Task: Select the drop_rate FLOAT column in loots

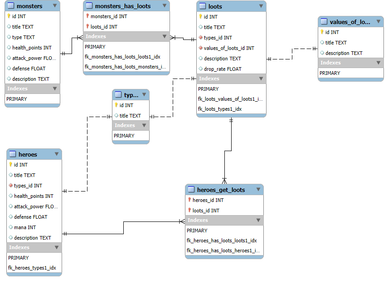Action: pos(223,69)
